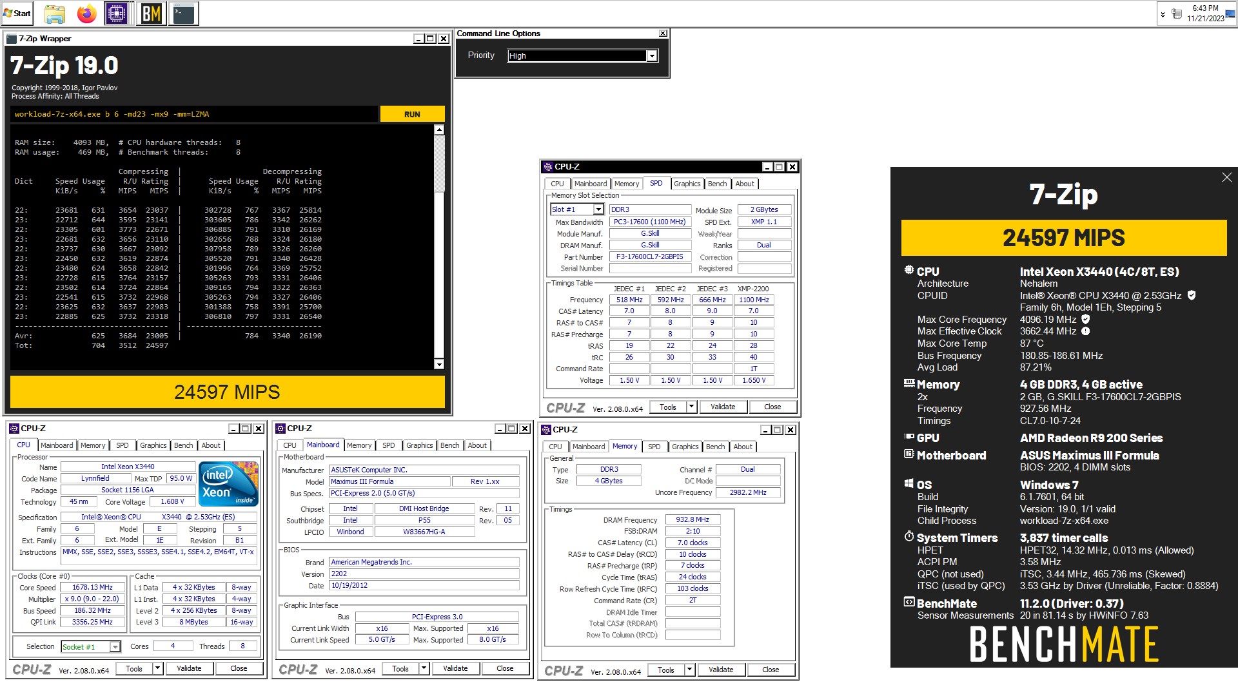
Task: Open the CPU-Z taskbar icon
Action: 116,14
